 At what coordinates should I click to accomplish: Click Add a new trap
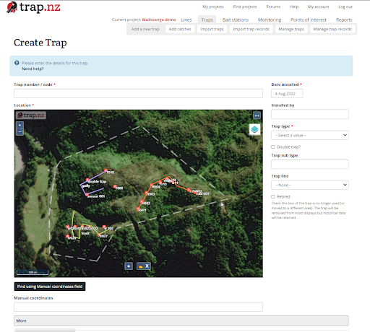pyautogui.click(x=145, y=29)
